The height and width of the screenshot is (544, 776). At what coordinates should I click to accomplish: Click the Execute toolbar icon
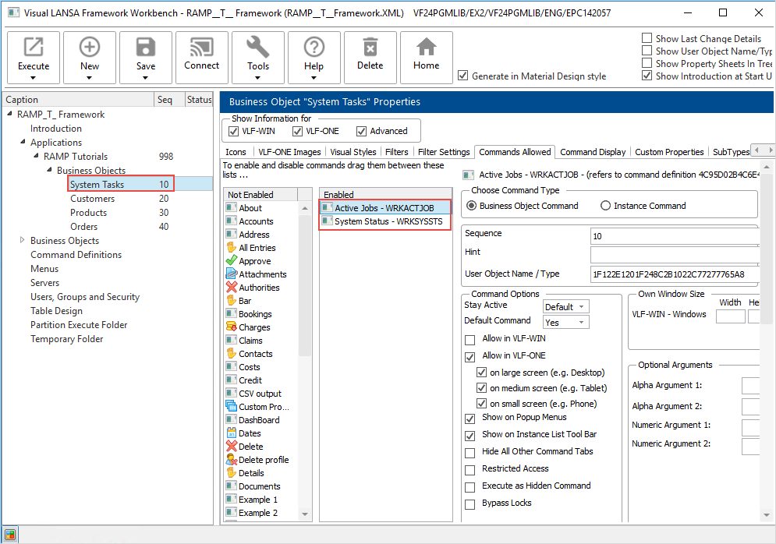(x=34, y=48)
